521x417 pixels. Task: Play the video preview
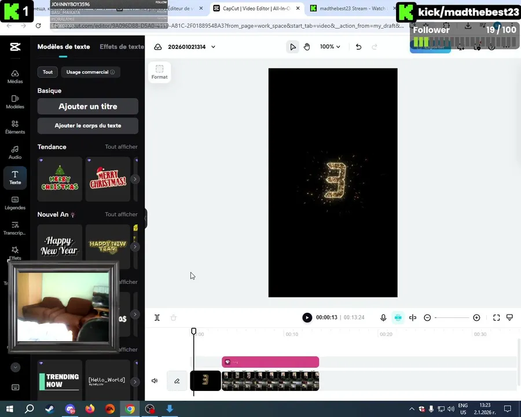(x=307, y=317)
